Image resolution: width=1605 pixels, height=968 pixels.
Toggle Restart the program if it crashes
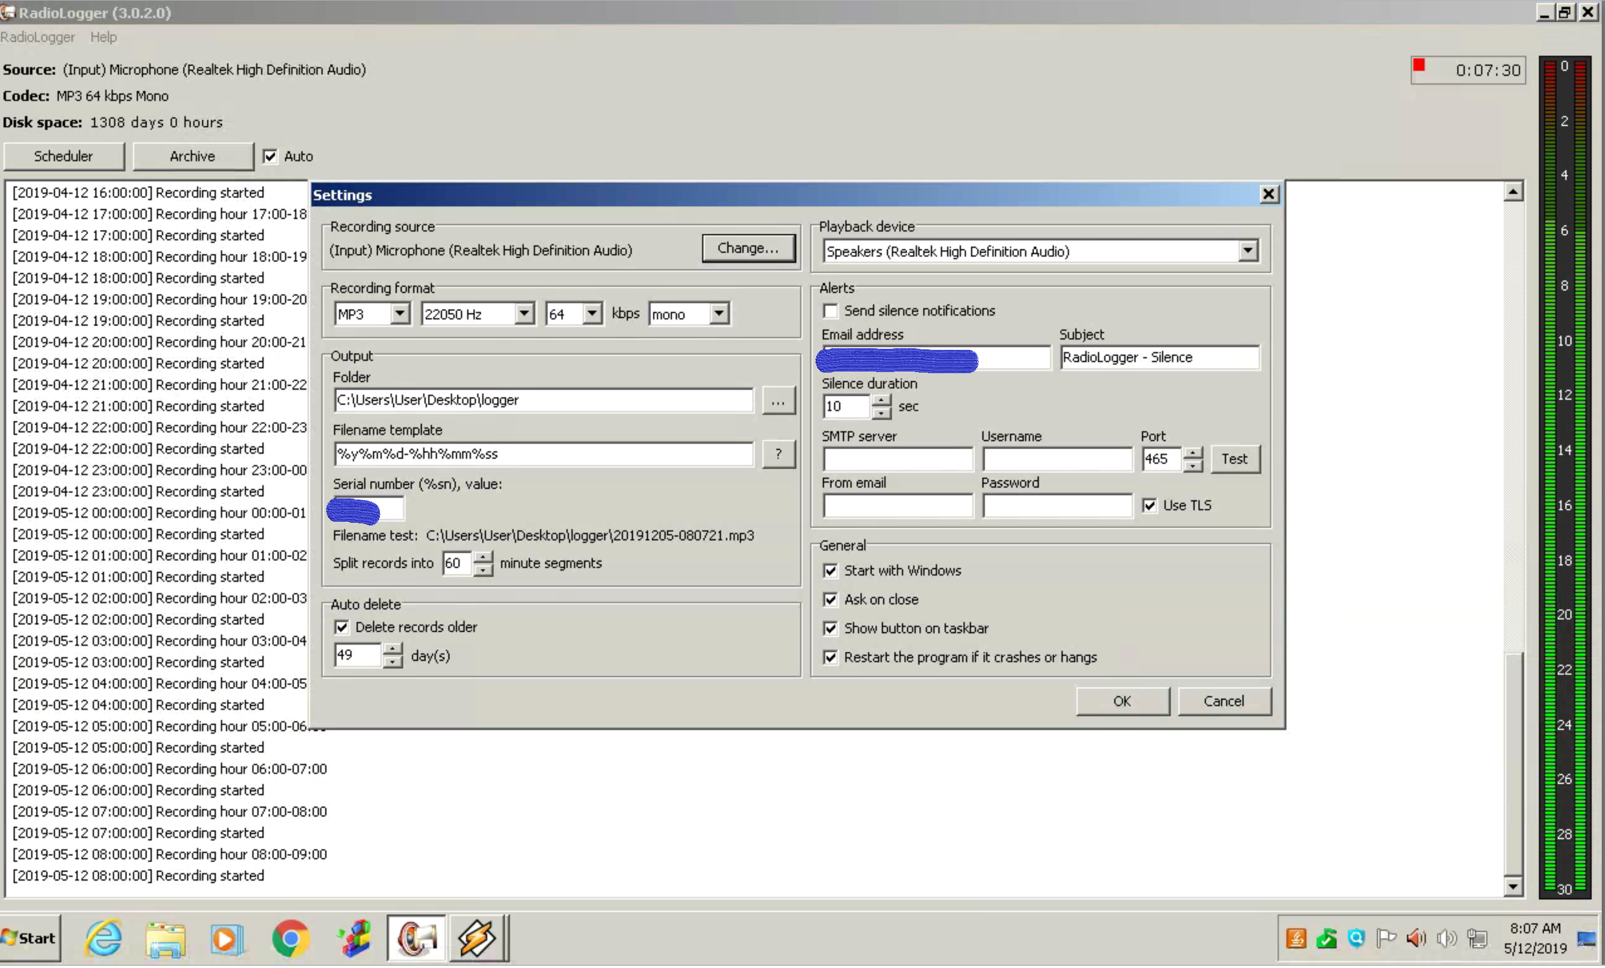coord(830,657)
